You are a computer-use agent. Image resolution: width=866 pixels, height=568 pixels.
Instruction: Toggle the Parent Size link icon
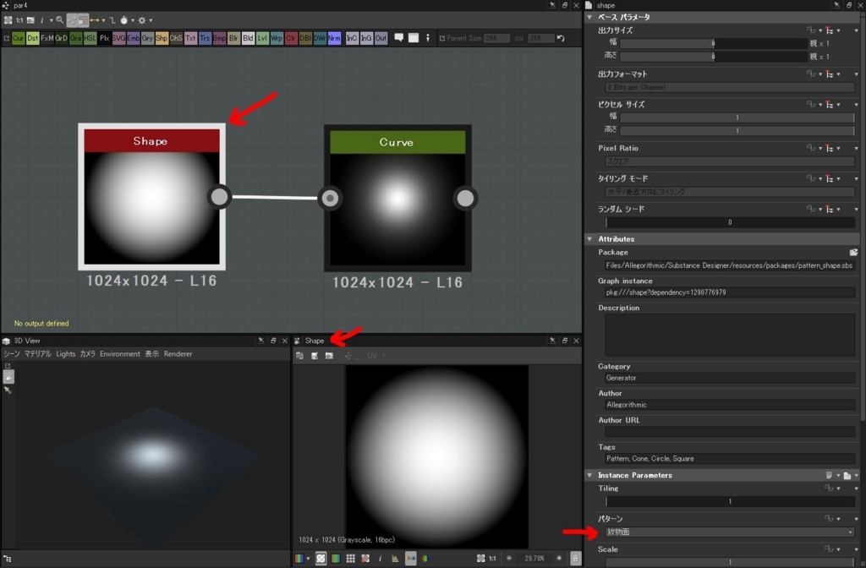[x=519, y=38]
